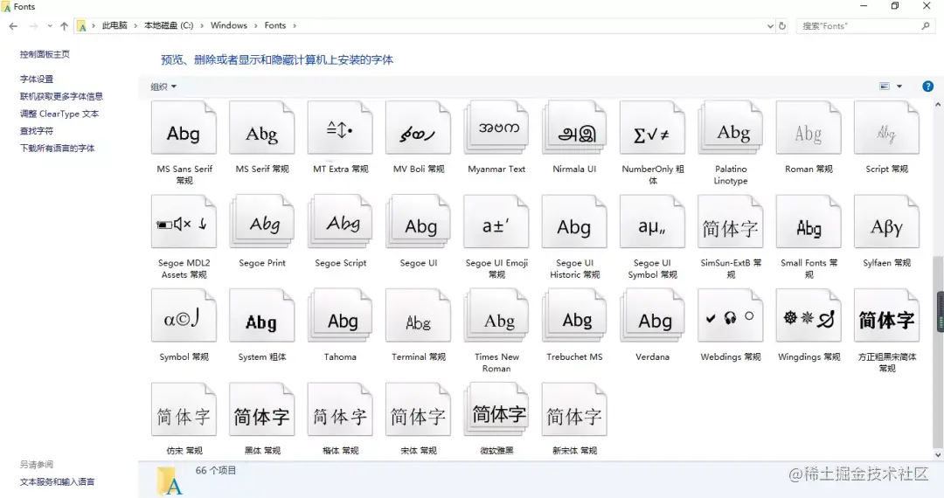Image resolution: width=944 pixels, height=498 pixels.
Task: Click the view layout icon button
Action: click(x=885, y=86)
